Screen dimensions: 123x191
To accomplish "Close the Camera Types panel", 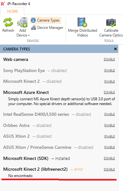I will (115, 49).
